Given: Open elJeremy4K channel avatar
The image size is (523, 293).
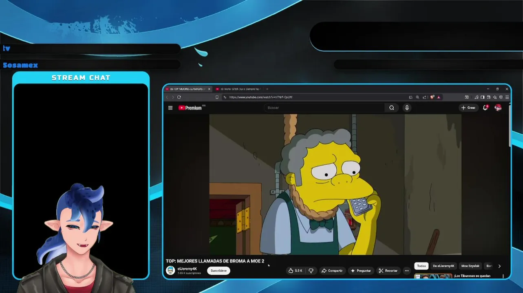Looking at the screenshot, I should (x=170, y=270).
